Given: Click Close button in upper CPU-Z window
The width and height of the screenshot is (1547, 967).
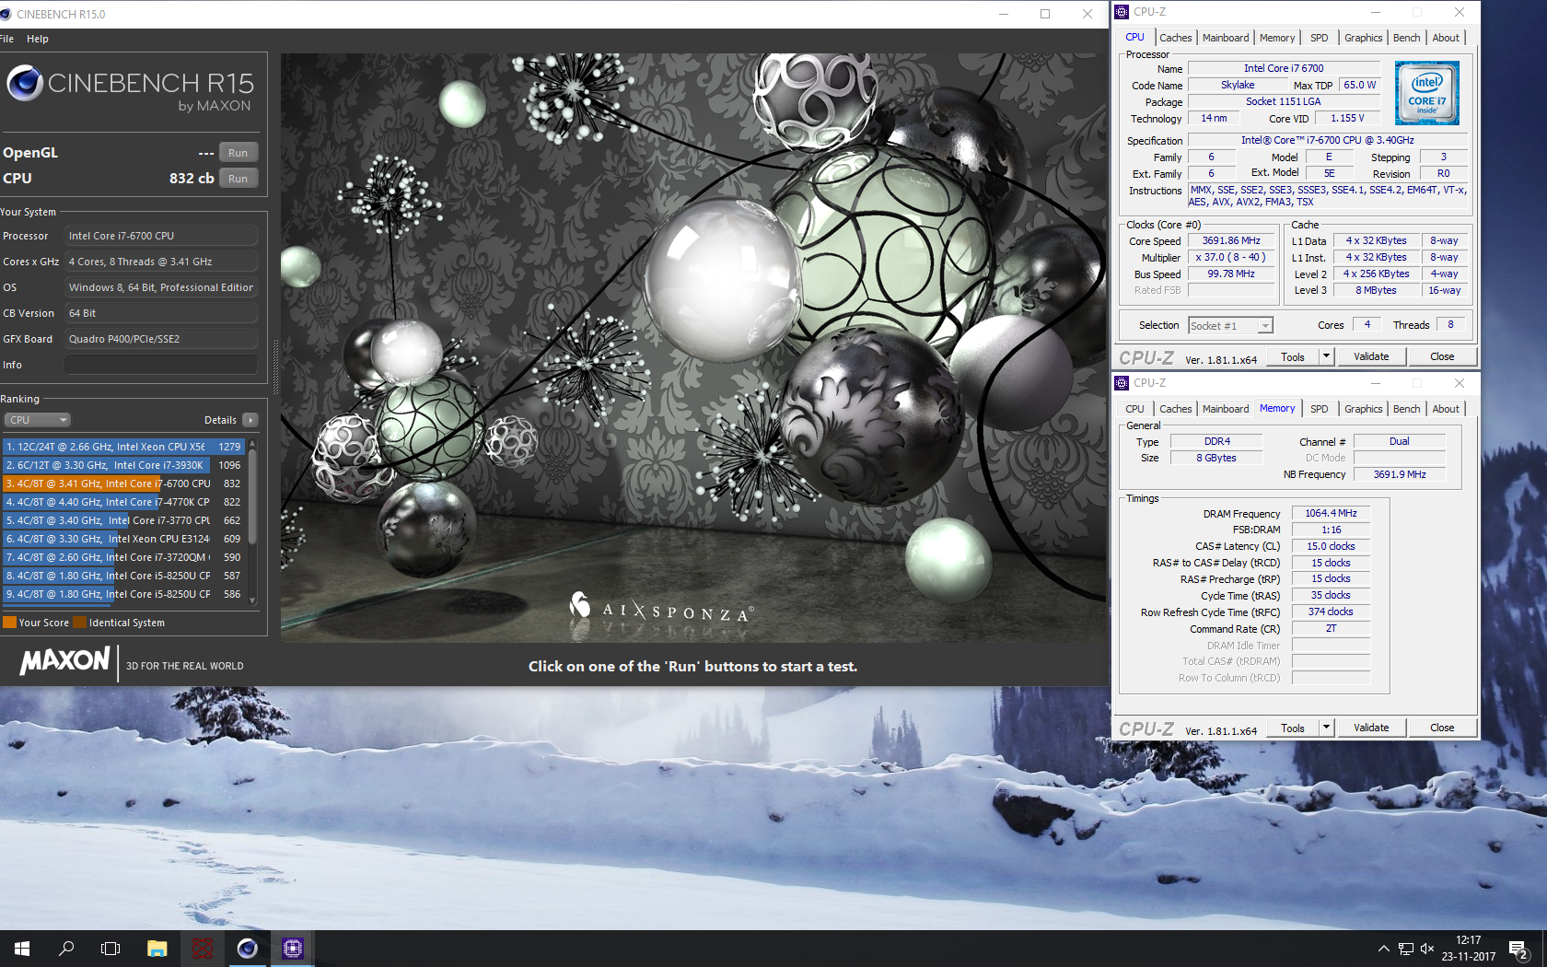Looking at the screenshot, I should tap(1442, 357).
